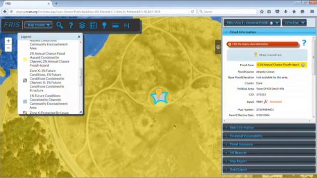
Task: Open the map layers stack tool
Action: click(82, 25)
